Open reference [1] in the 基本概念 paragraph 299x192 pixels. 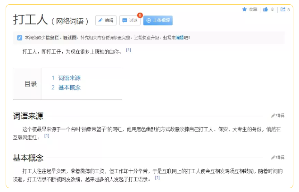(x=158, y=178)
